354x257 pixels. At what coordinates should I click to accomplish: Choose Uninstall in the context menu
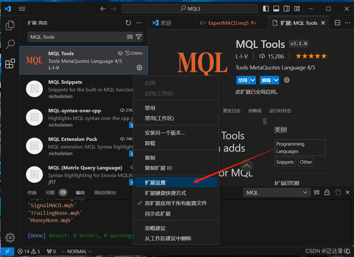(x=176, y=143)
